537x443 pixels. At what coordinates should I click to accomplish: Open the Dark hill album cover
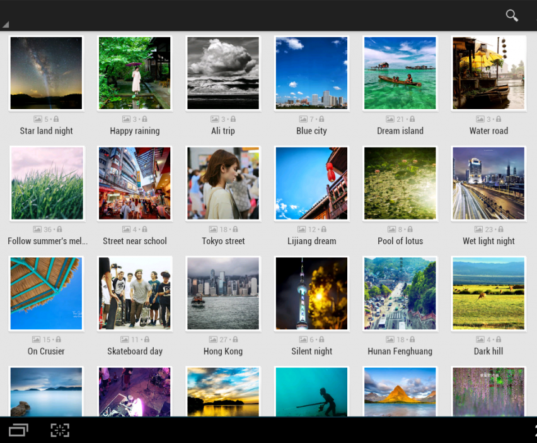488,293
